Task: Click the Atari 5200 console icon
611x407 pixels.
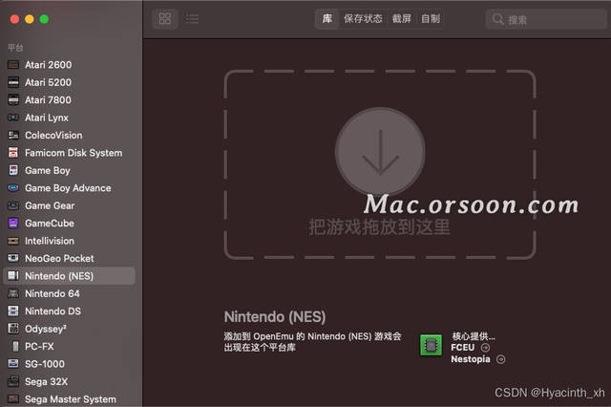Action: tap(13, 82)
